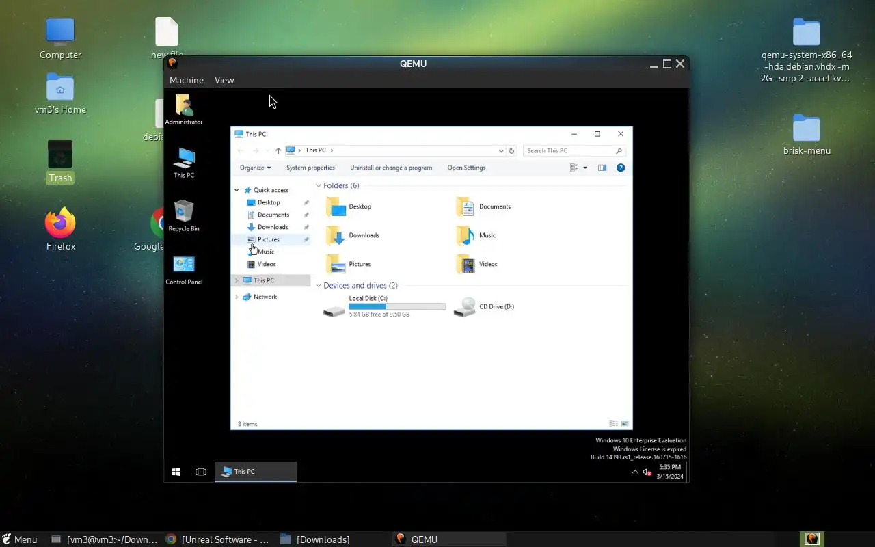
Task: Click the breadcrumb chevron after This PC
Action: pos(332,150)
